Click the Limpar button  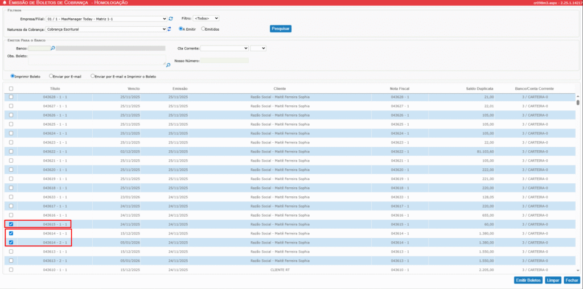[553, 280]
